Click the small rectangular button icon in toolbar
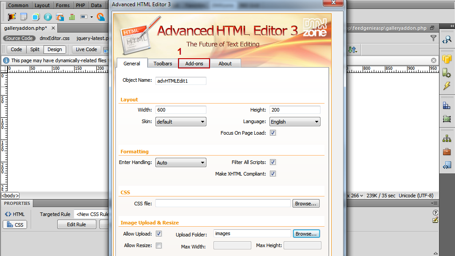Viewport: 455px width, 256px height. click(84, 17)
